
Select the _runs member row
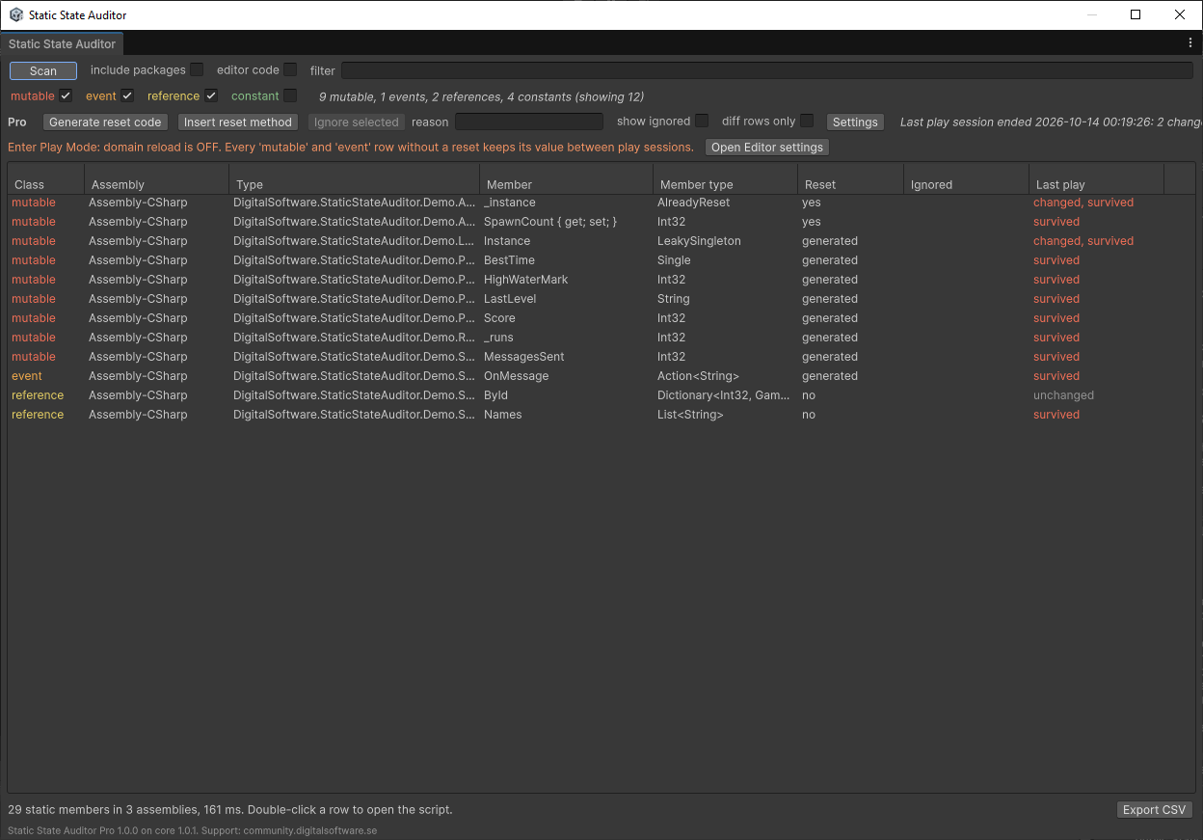pos(601,338)
